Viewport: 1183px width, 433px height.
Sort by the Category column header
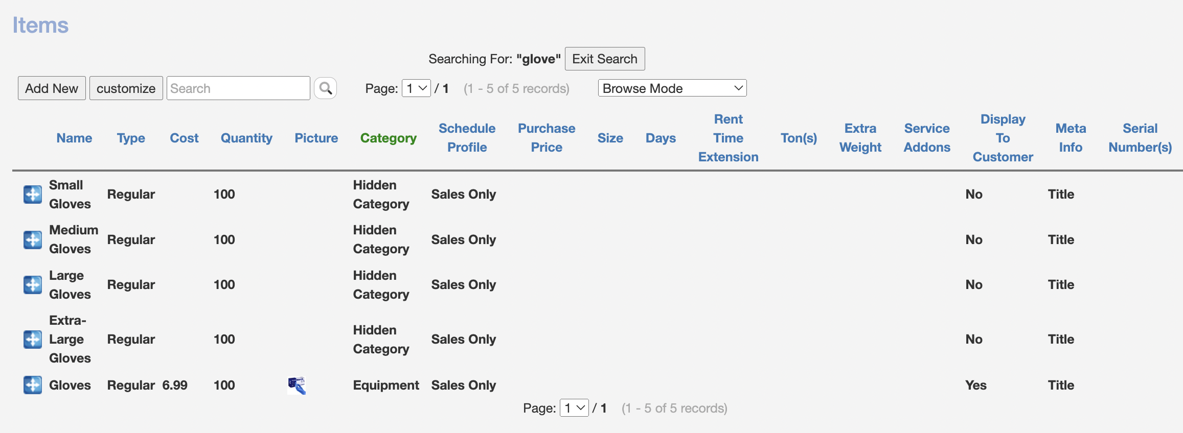pos(388,138)
